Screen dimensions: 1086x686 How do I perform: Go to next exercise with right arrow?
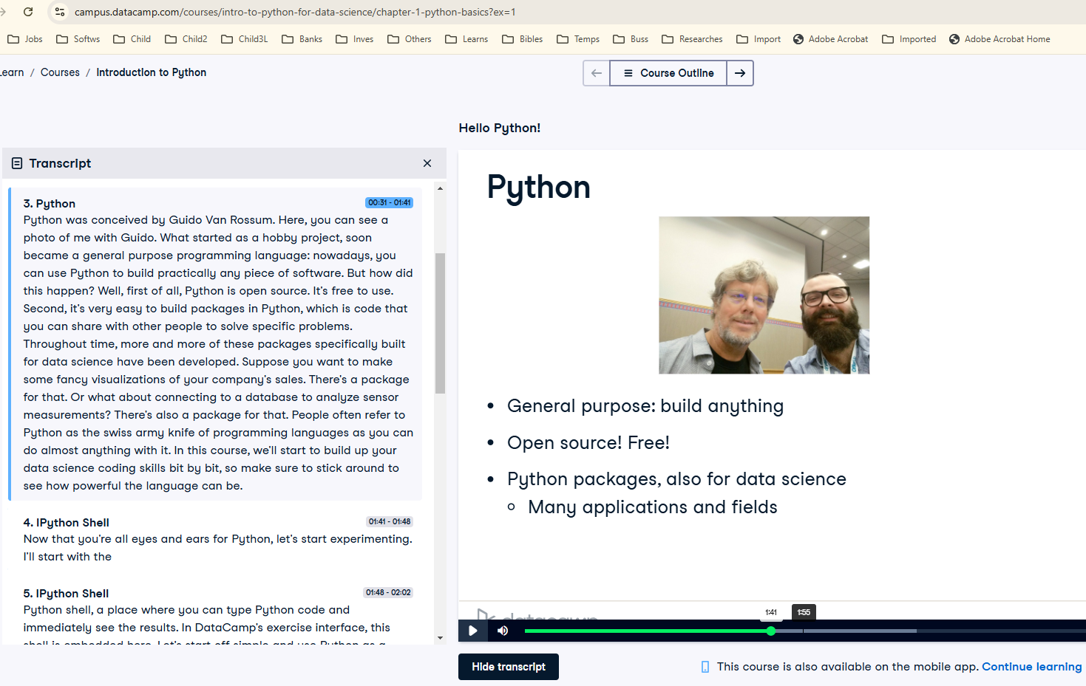[x=740, y=73]
